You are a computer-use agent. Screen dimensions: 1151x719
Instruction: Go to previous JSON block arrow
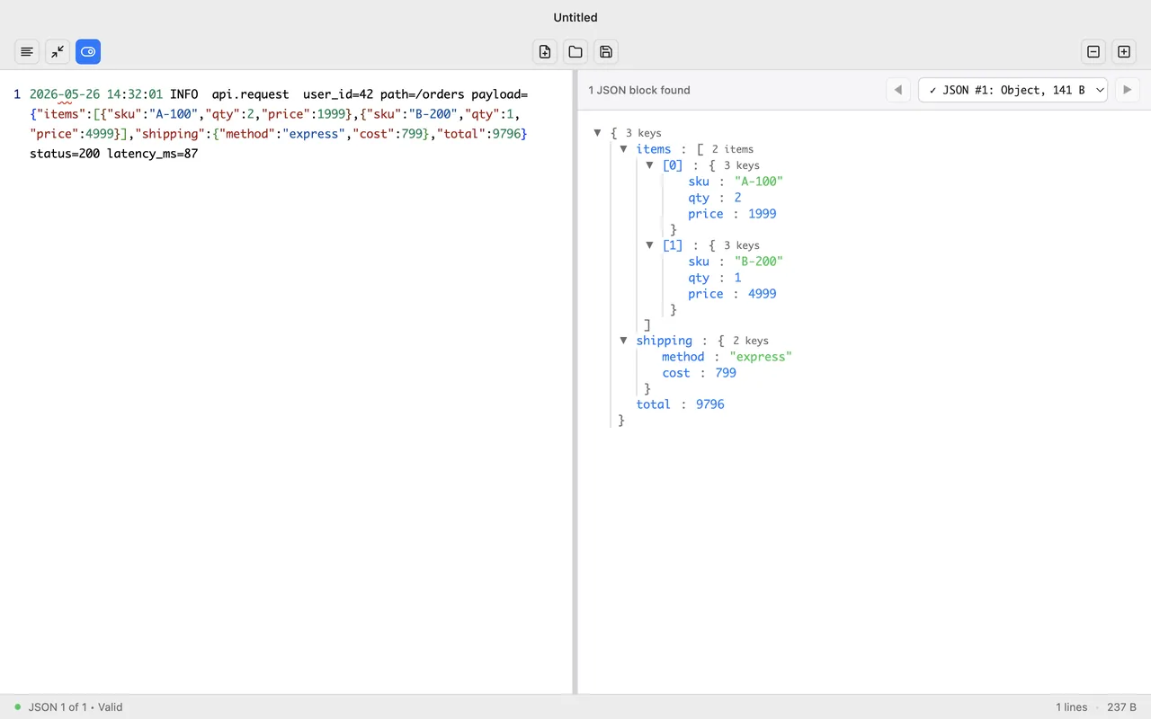tap(898, 90)
